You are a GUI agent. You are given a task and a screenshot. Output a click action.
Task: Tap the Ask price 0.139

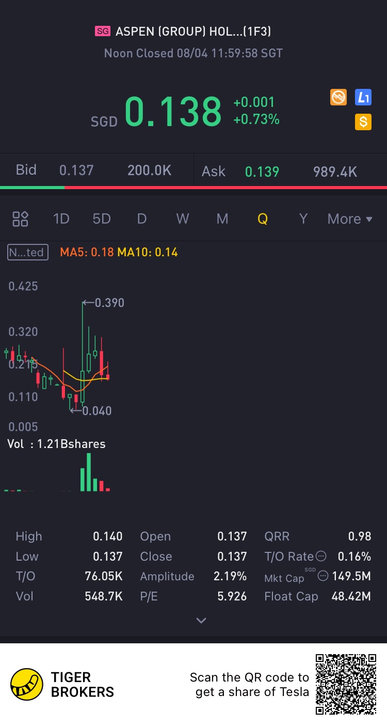point(262,172)
